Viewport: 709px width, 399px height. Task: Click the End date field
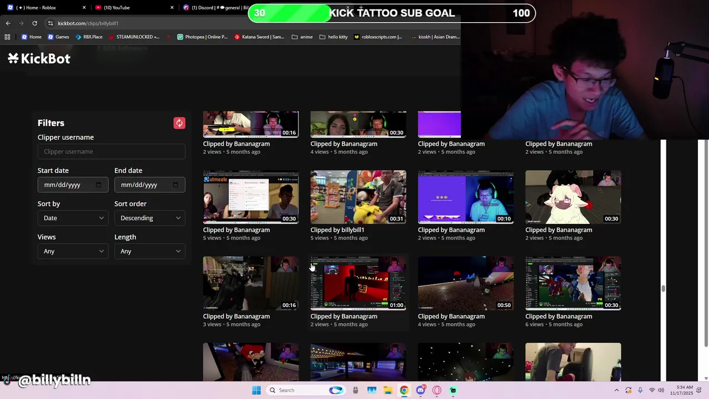click(150, 185)
